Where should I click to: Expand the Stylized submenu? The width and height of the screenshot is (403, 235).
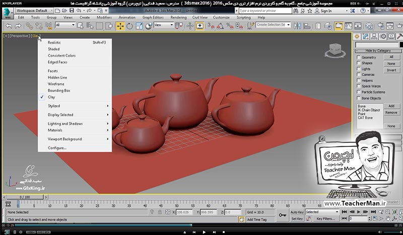click(x=75, y=106)
